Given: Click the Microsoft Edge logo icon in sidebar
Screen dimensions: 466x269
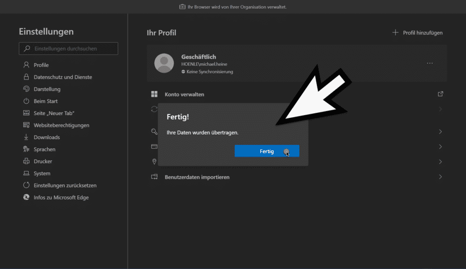Looking at the screenshot, I should 26,197.
